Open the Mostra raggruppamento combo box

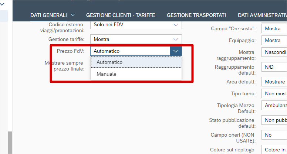click(x=274, y=52)
